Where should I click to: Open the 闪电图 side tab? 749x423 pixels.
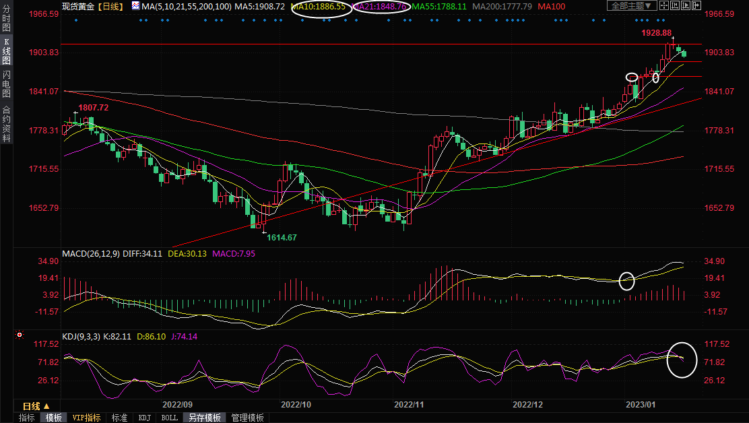pos(7,84)
